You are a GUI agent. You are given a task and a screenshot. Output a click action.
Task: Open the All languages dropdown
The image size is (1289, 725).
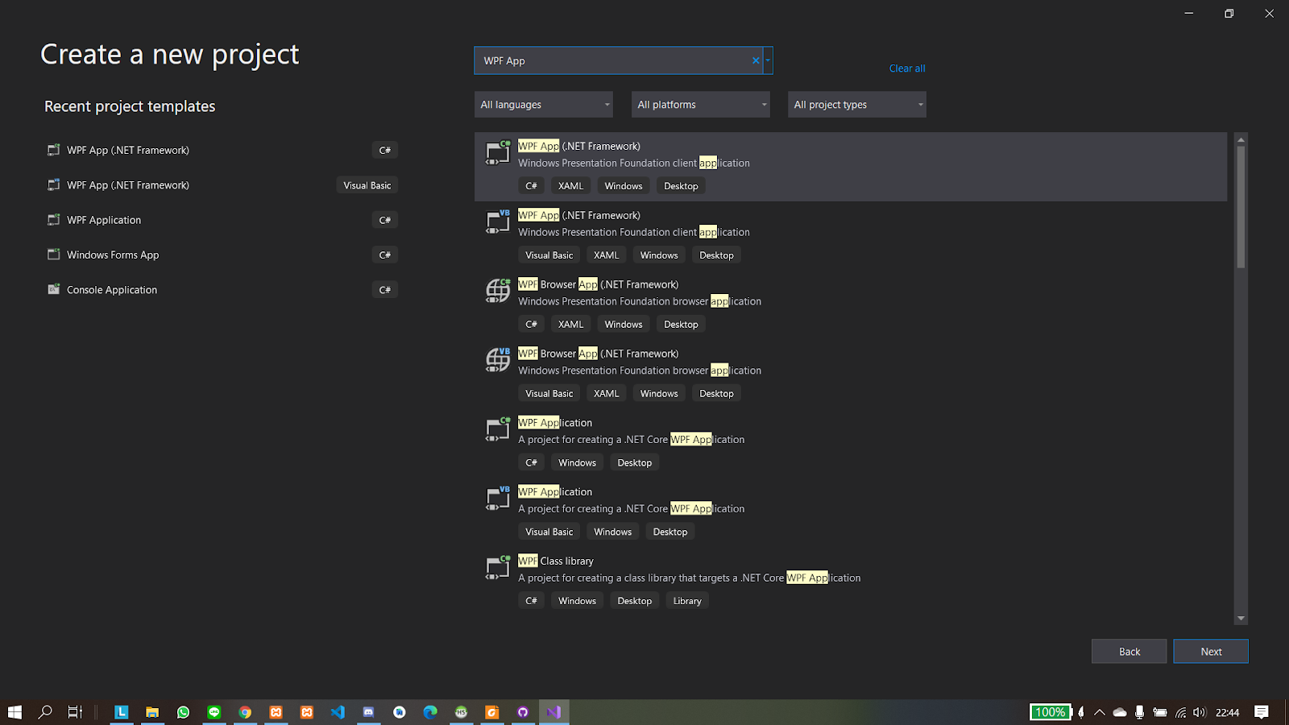click(544, 105)
